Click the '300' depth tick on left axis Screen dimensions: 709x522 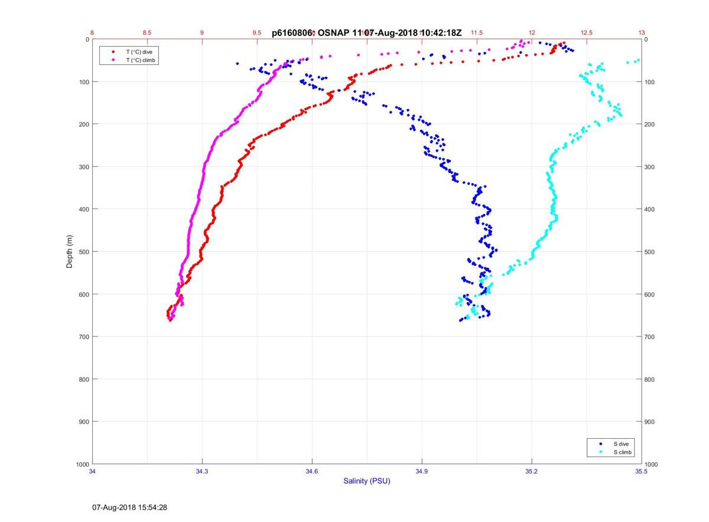click(x=84, y=167)
